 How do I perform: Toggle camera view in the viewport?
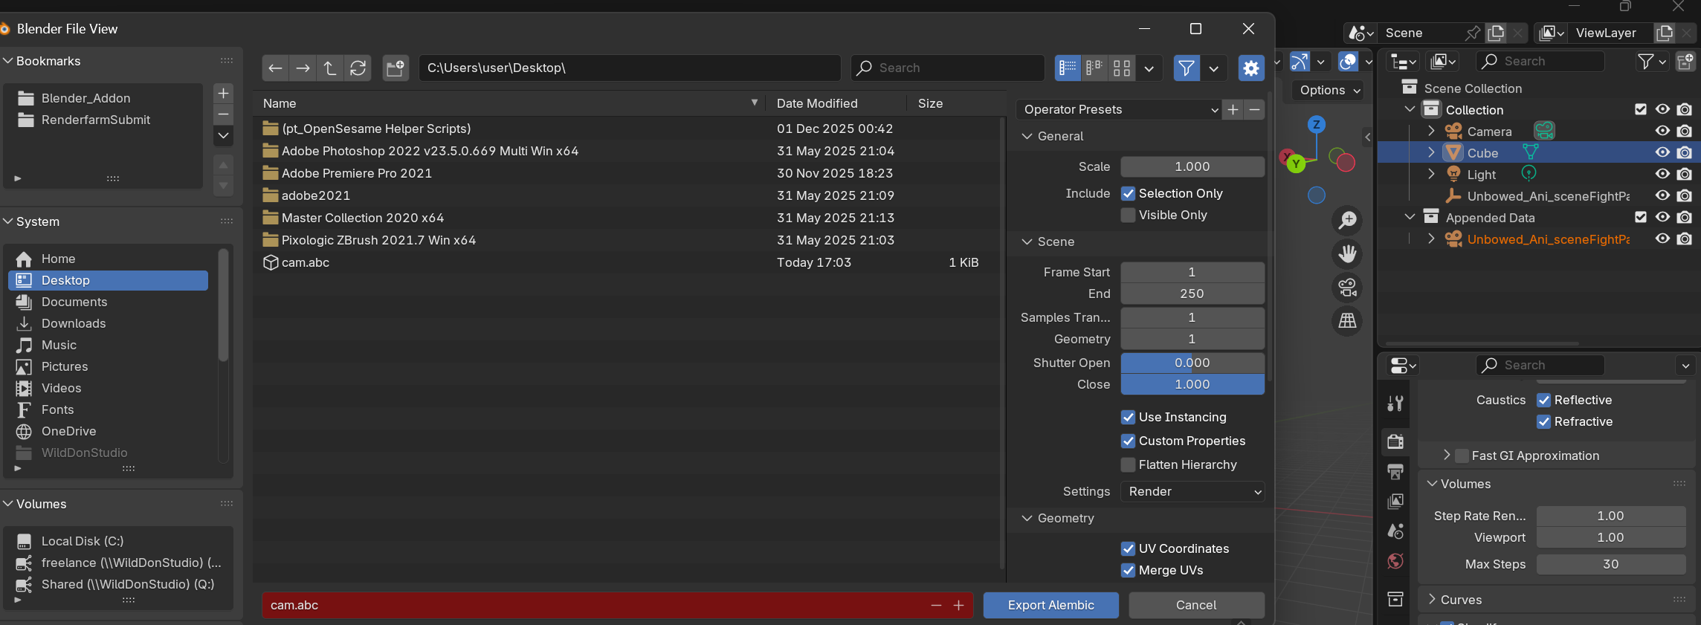1347,288
